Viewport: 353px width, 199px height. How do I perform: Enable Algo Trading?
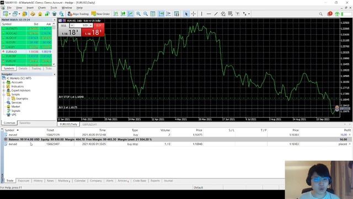coord(78,14)
